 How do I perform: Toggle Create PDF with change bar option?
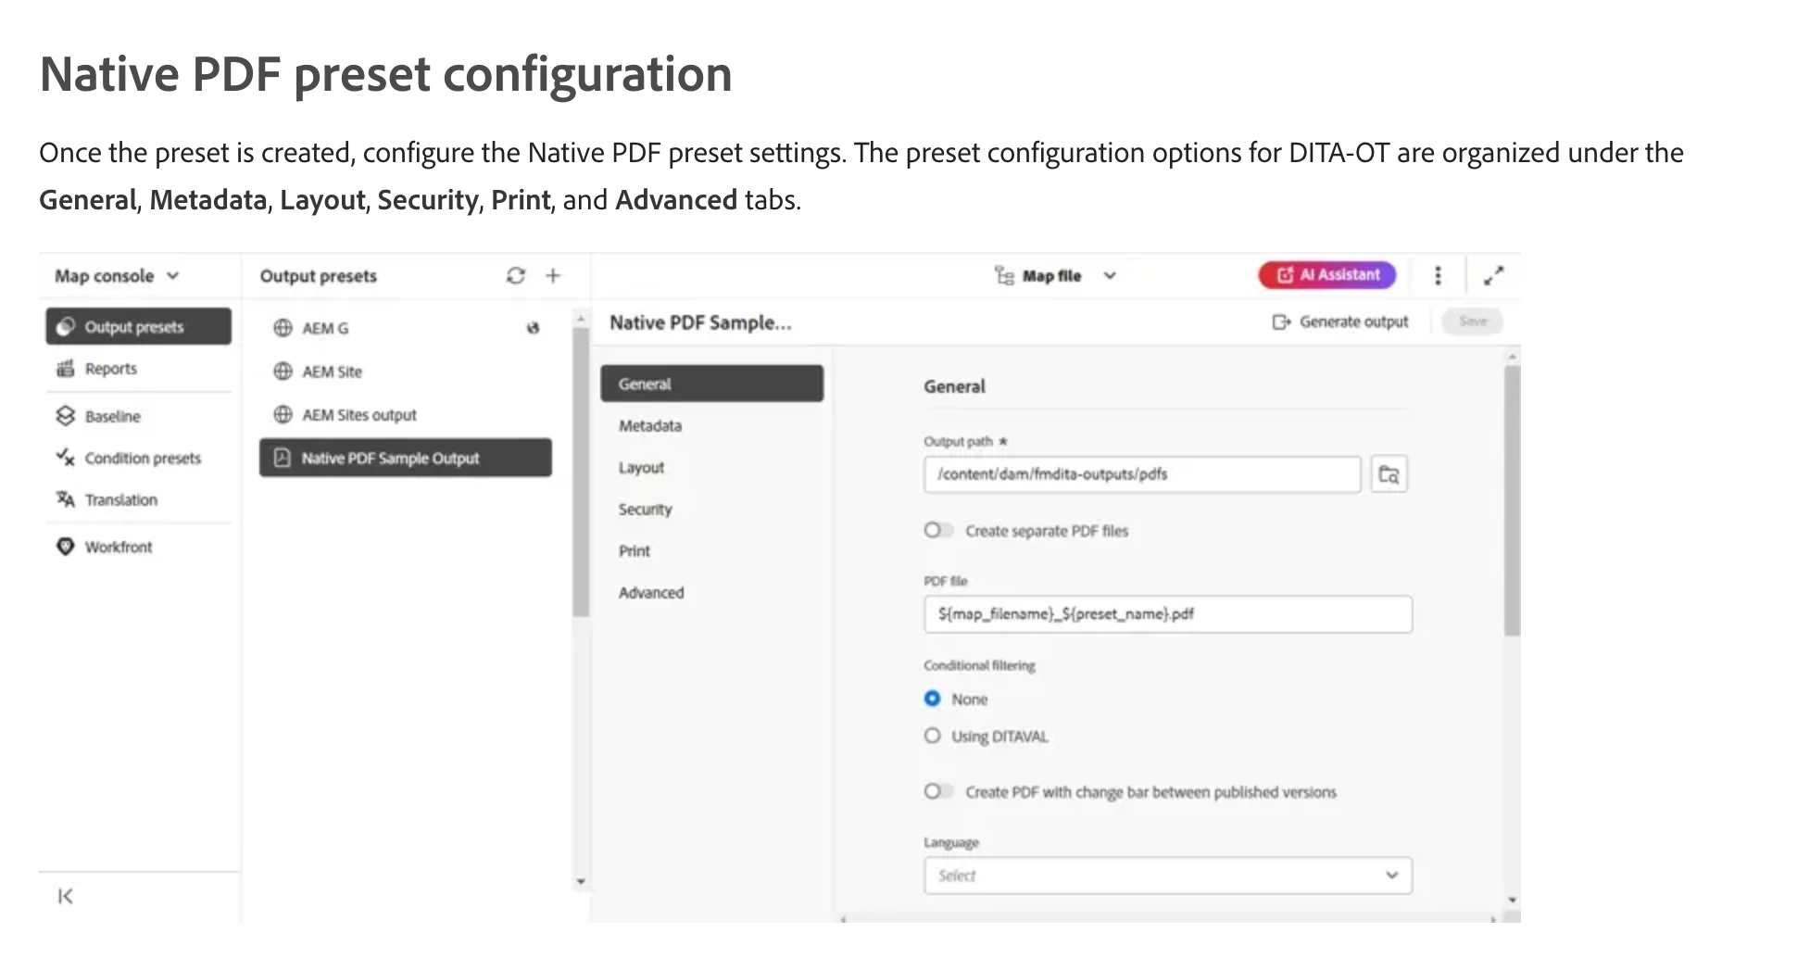pos(937,791)
